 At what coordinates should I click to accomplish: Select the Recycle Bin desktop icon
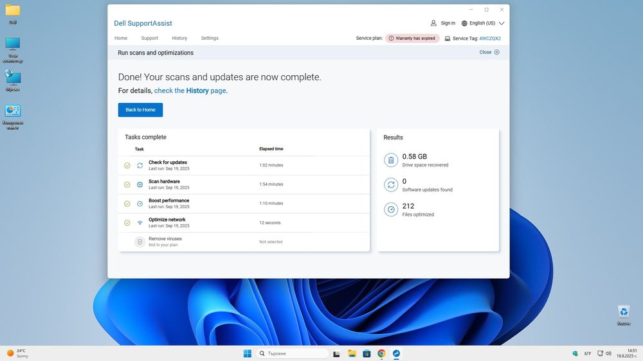point(624,315)
